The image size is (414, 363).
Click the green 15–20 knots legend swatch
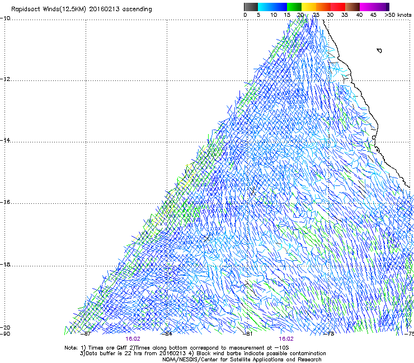(x=294, y=7)
